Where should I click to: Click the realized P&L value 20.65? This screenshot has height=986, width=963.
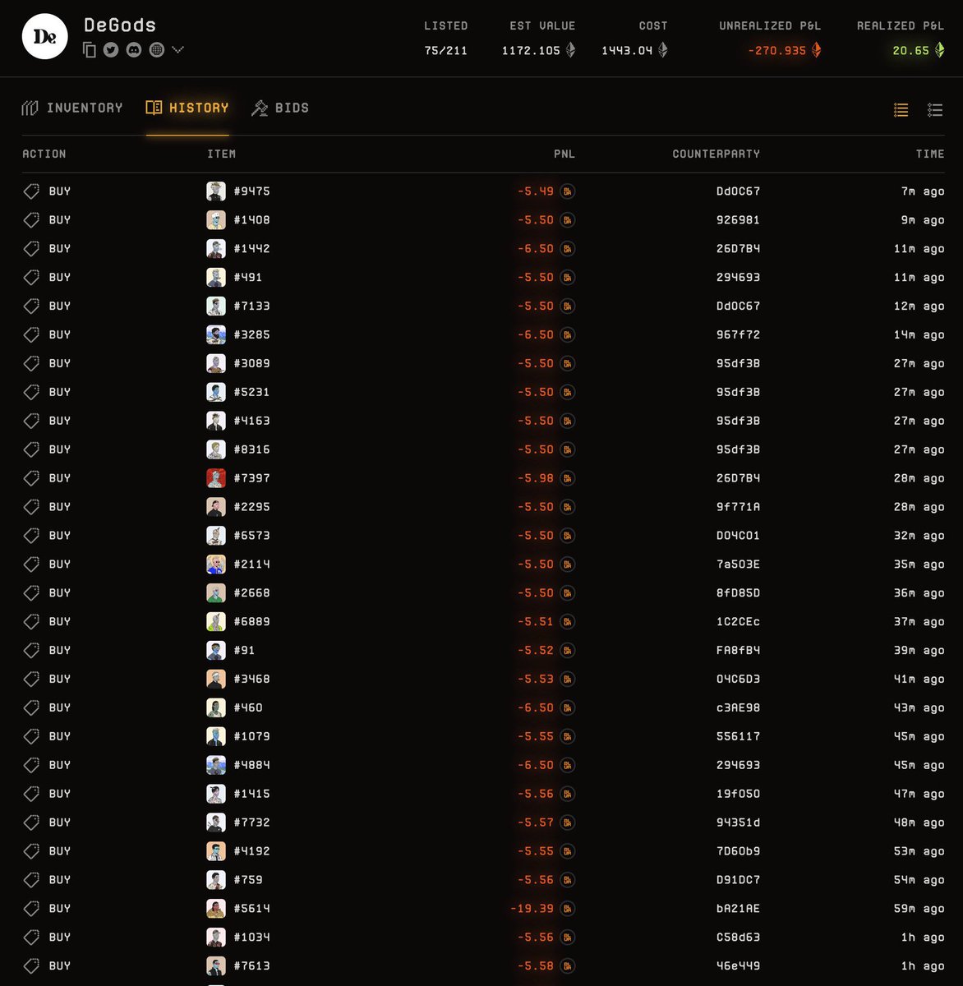pos(910,51)
